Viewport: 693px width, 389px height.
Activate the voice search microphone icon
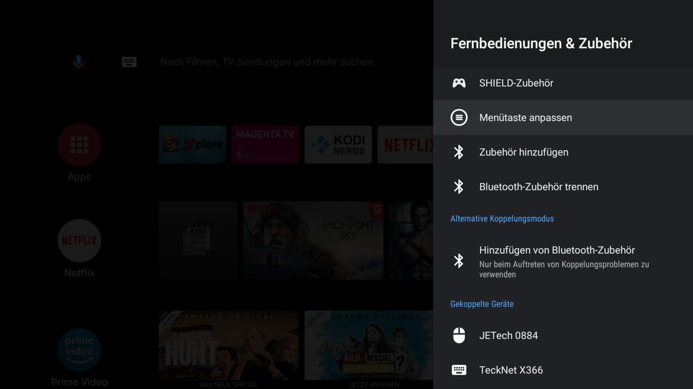point(79,62)
